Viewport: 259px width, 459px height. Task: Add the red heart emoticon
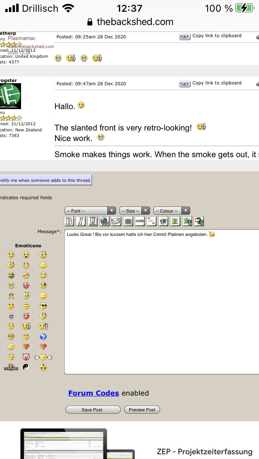coord(26,347)
